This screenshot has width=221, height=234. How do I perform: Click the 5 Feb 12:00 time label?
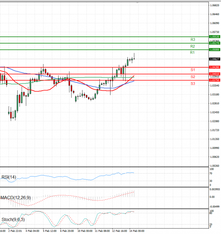click(x=50, y=231)
